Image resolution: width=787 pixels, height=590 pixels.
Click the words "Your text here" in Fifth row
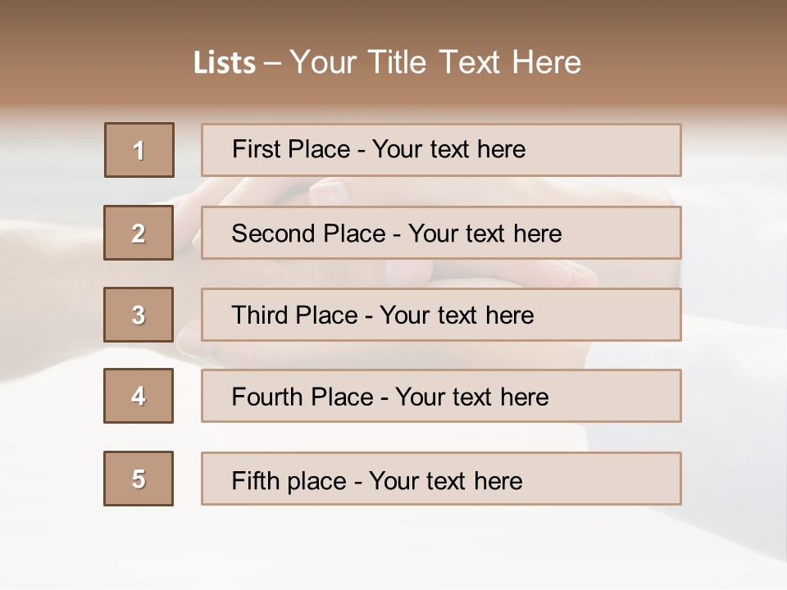(x=445, y=480)
